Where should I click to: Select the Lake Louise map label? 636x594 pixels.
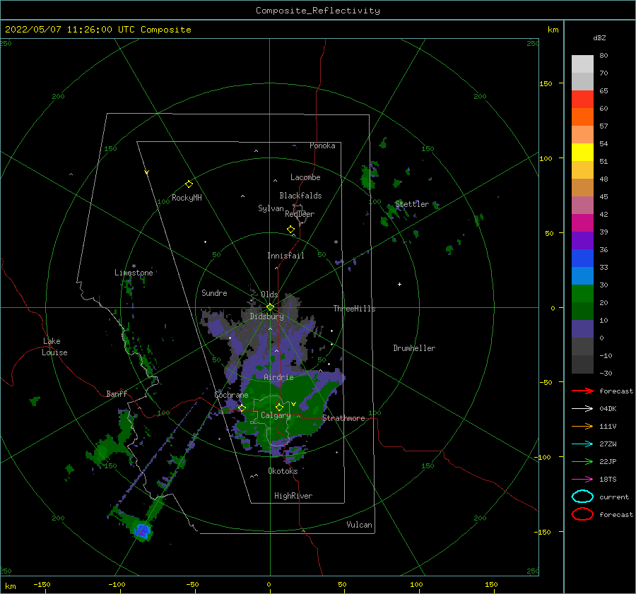click(x=54, y=347)
